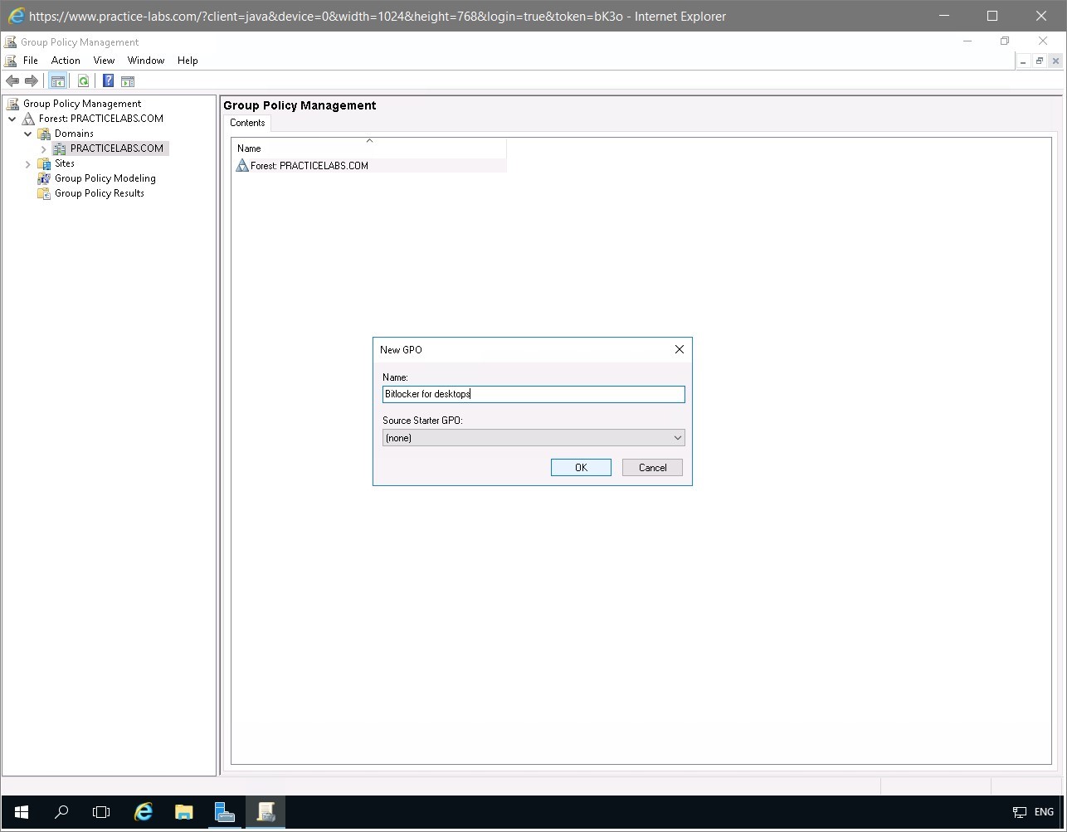Click inside the GPO Name input field

pos(533,393)
